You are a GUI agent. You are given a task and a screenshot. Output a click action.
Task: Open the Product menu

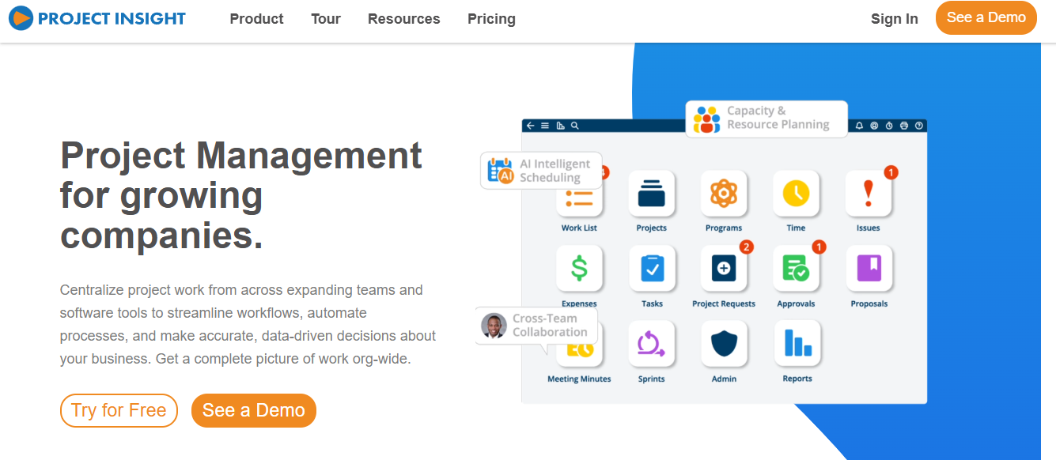click(x=256, y=19)
